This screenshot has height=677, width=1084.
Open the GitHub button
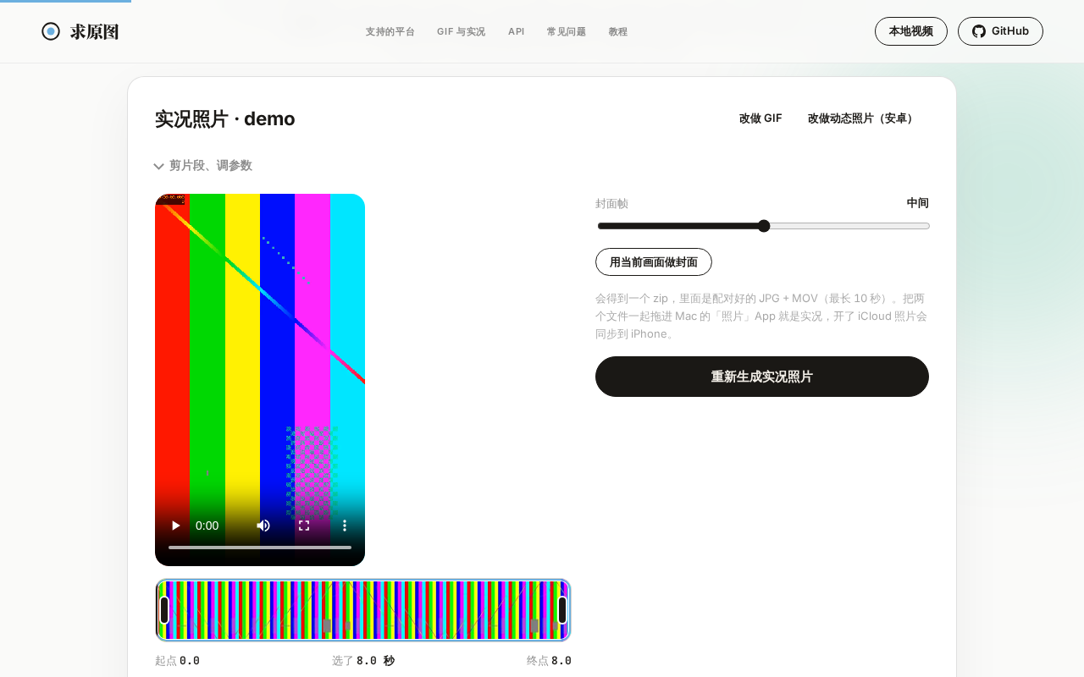(x=1000, y=31)
